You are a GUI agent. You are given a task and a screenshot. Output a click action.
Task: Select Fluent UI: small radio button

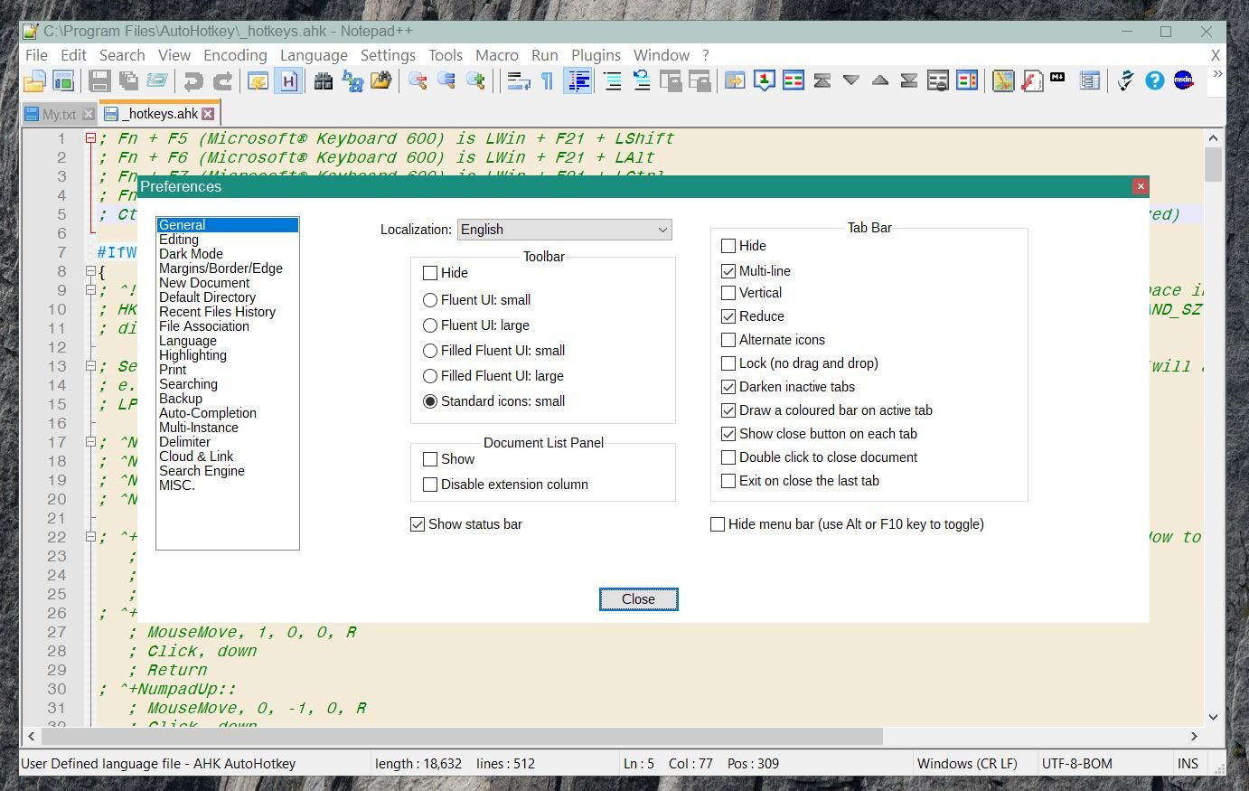coord(430,300)
